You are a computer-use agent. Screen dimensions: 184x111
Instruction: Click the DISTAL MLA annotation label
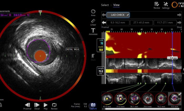pyautogui.click(x=72, y=49)
